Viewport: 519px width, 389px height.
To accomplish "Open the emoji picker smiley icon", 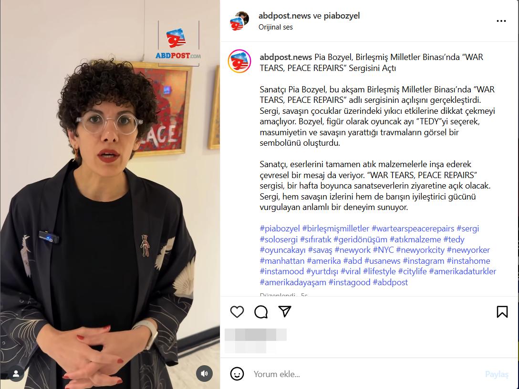I will point(237,374).
